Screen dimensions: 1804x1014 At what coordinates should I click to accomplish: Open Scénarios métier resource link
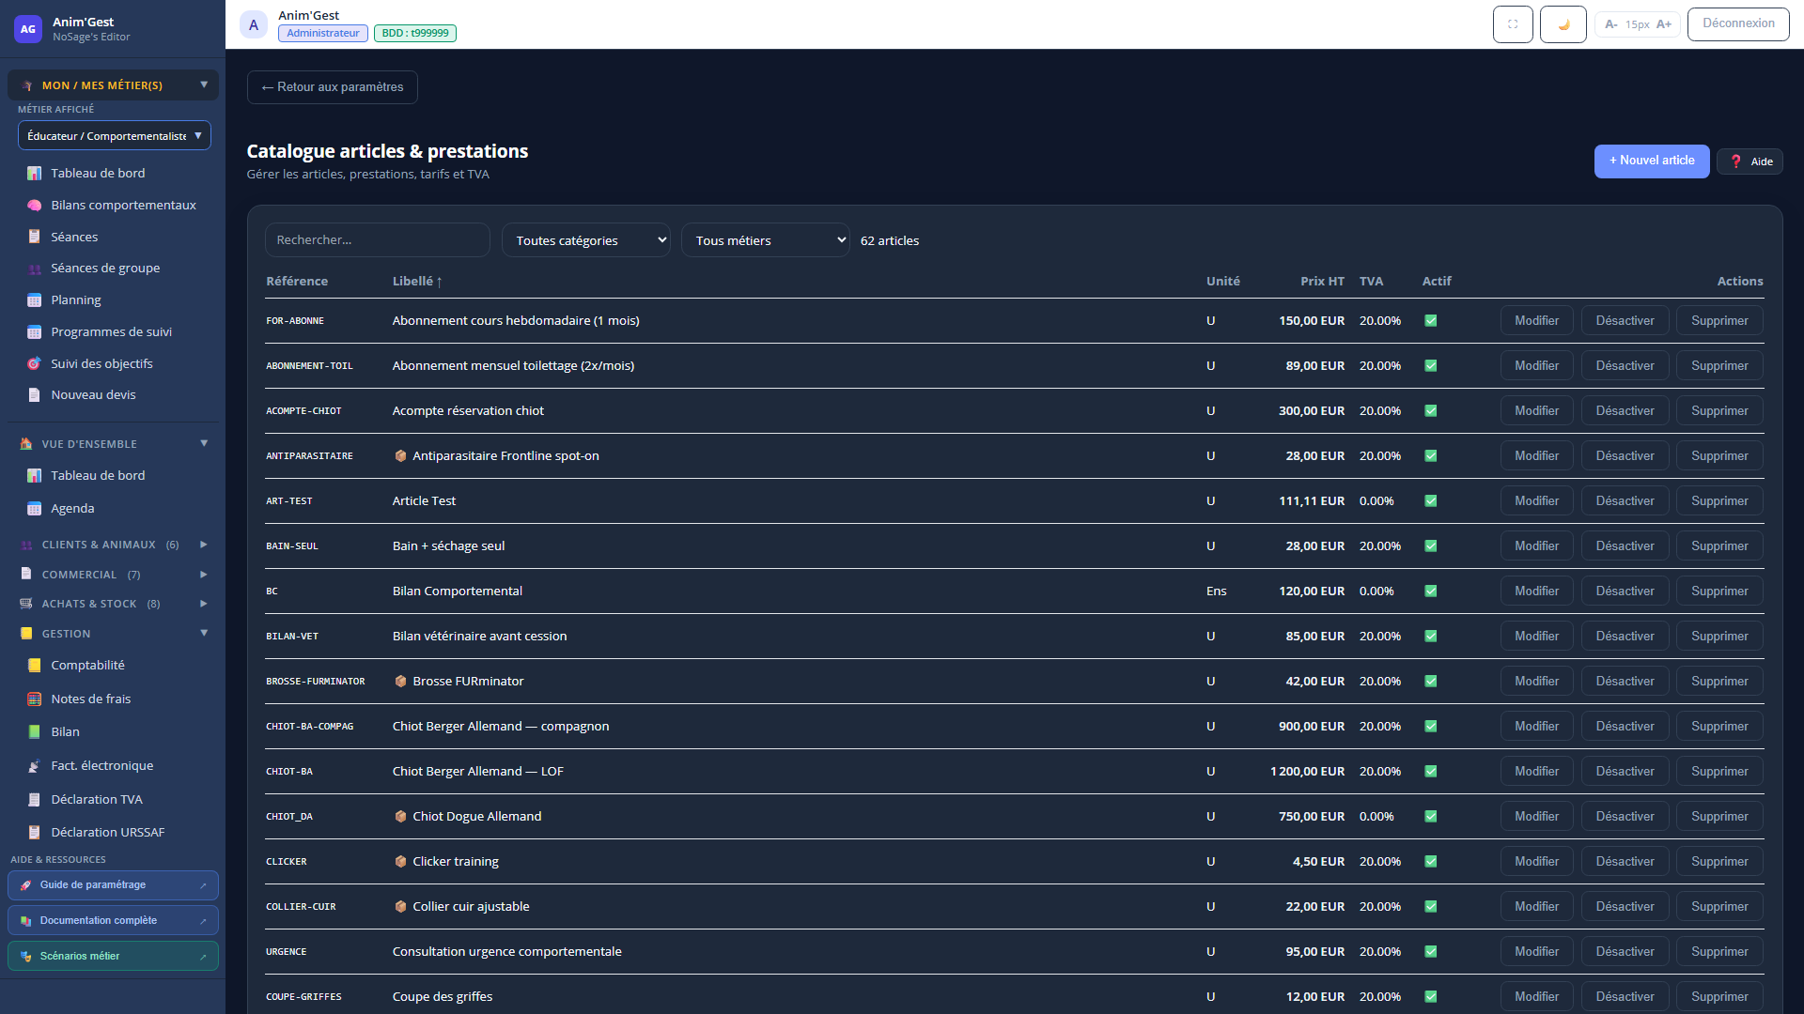113,956
